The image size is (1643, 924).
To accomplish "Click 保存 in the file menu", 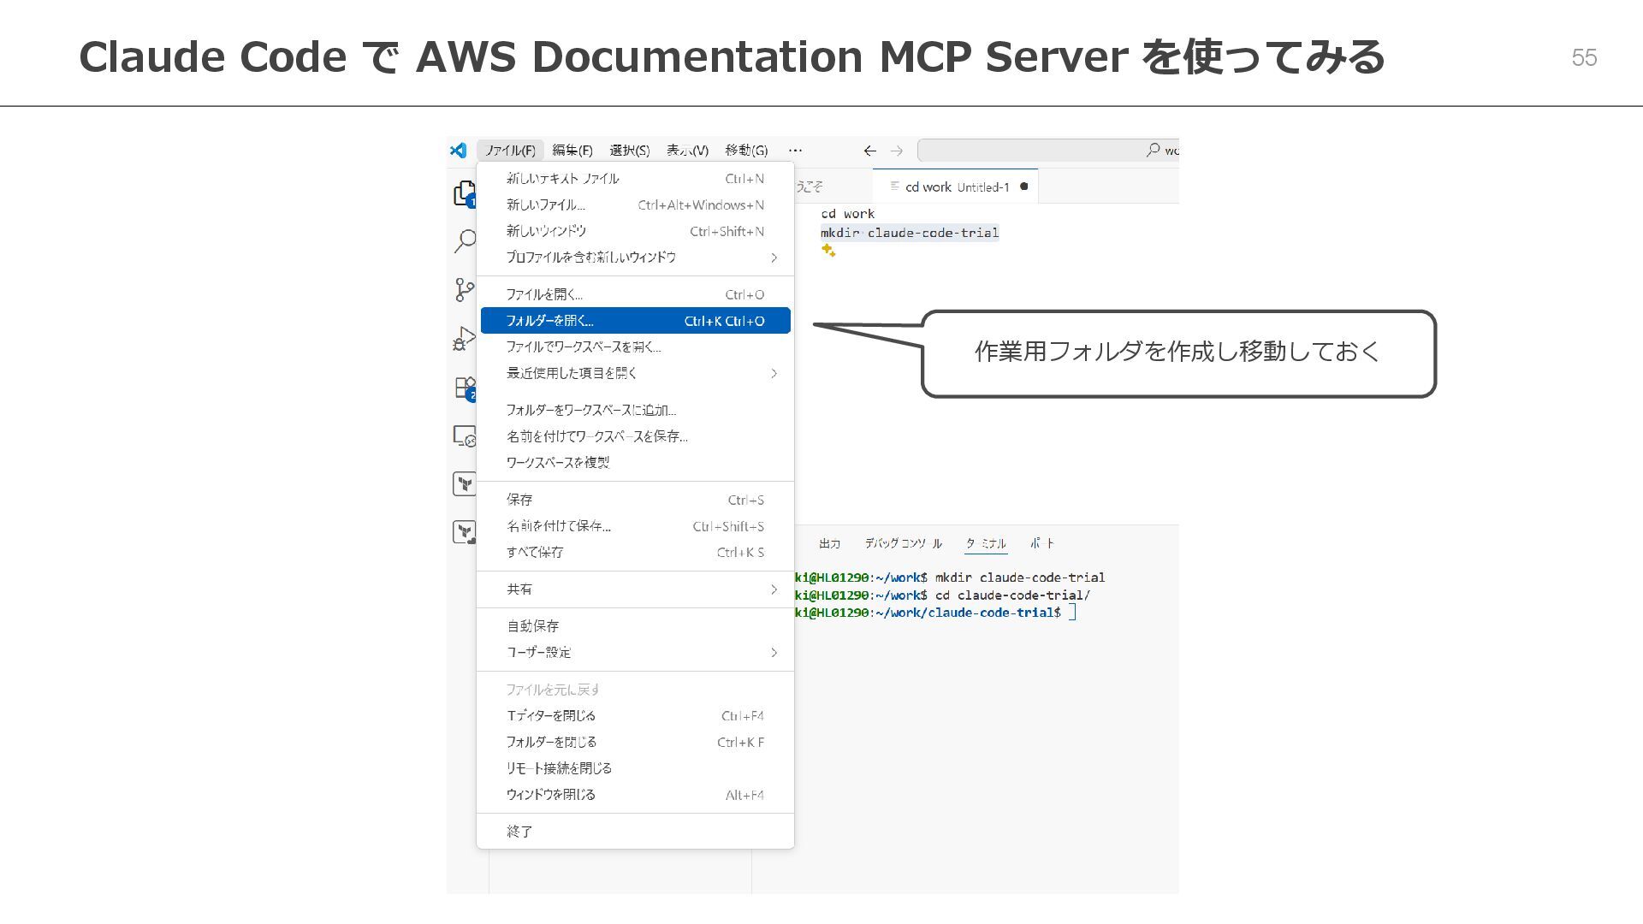I will (635, 500).
